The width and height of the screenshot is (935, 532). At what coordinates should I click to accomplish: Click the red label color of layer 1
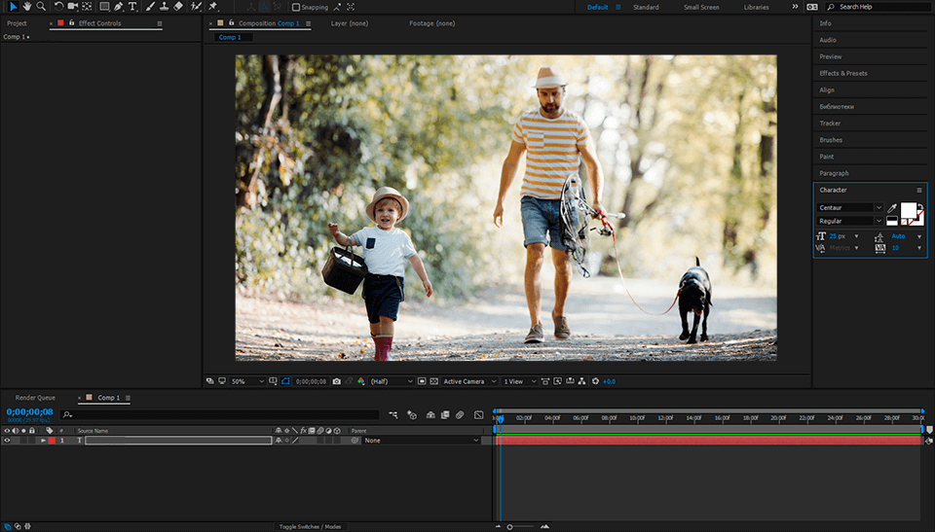(x=52, y=441)
